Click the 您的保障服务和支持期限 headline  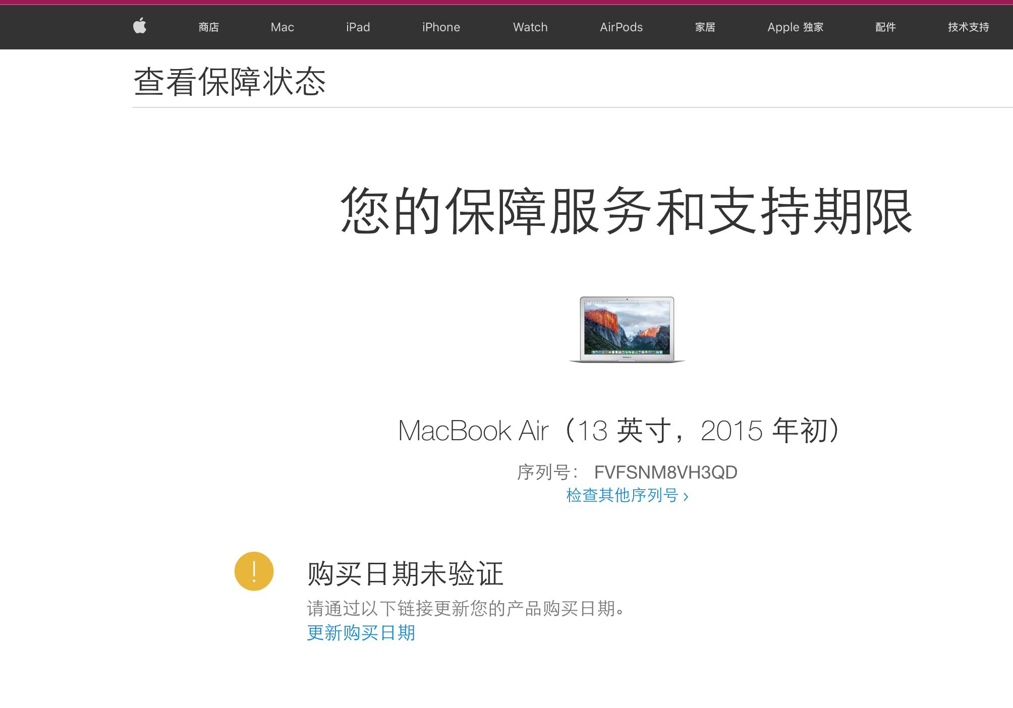pos(626,211)
